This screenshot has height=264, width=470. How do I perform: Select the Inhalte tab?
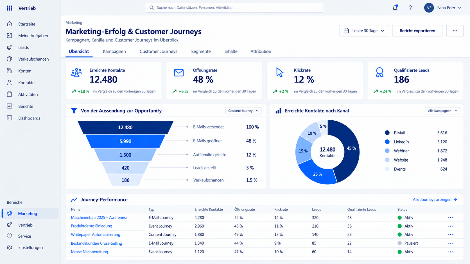tap(231, 51)
